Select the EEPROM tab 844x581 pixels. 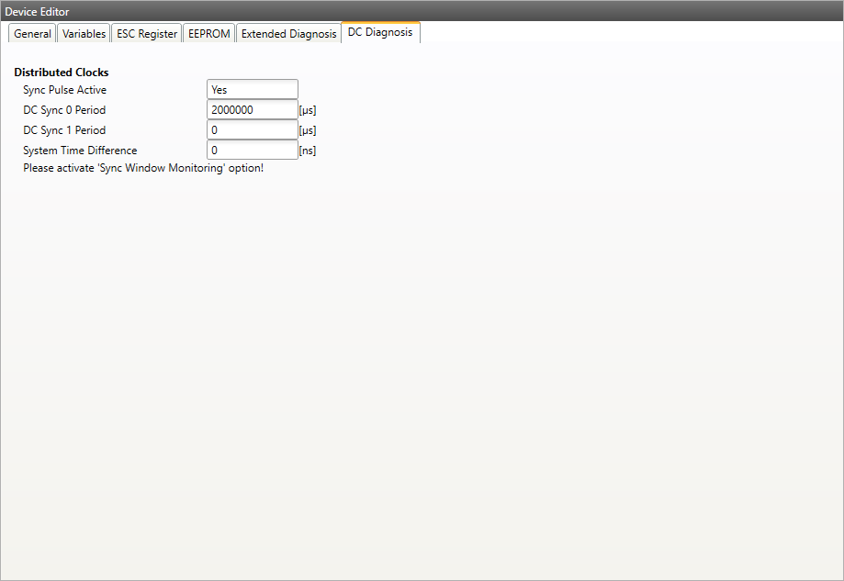[208, 34]
